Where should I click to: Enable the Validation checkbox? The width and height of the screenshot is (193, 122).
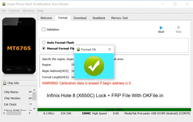click(43, 29)
